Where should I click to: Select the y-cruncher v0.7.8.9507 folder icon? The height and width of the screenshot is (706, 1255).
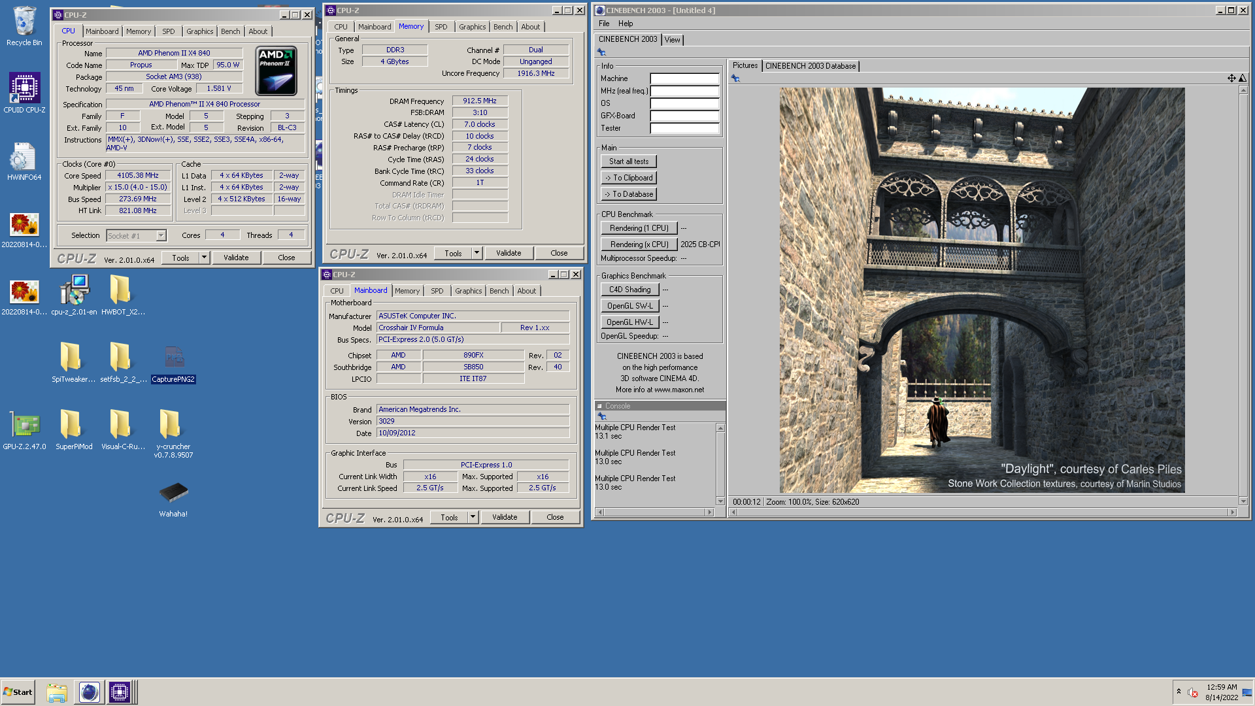pos(173,433)
